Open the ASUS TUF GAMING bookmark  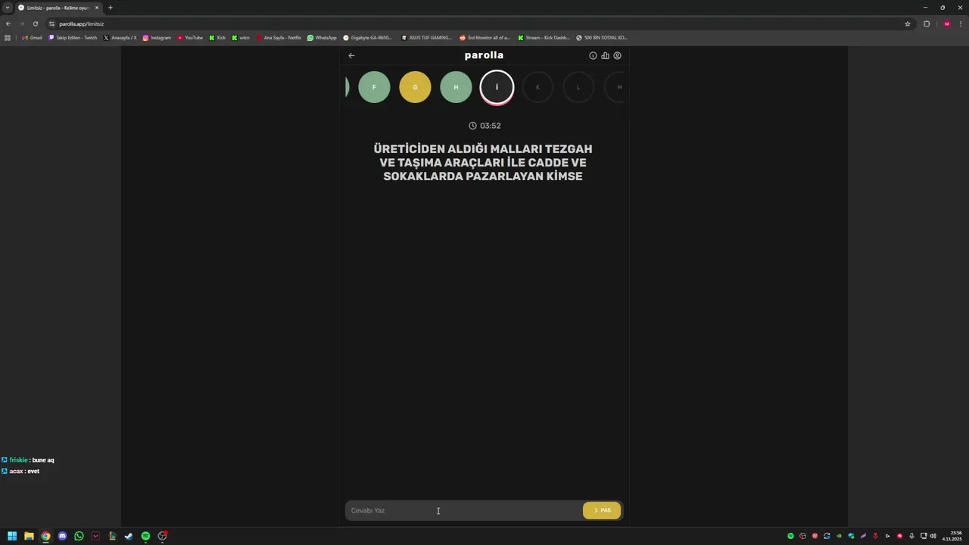[x=426, y=37]
